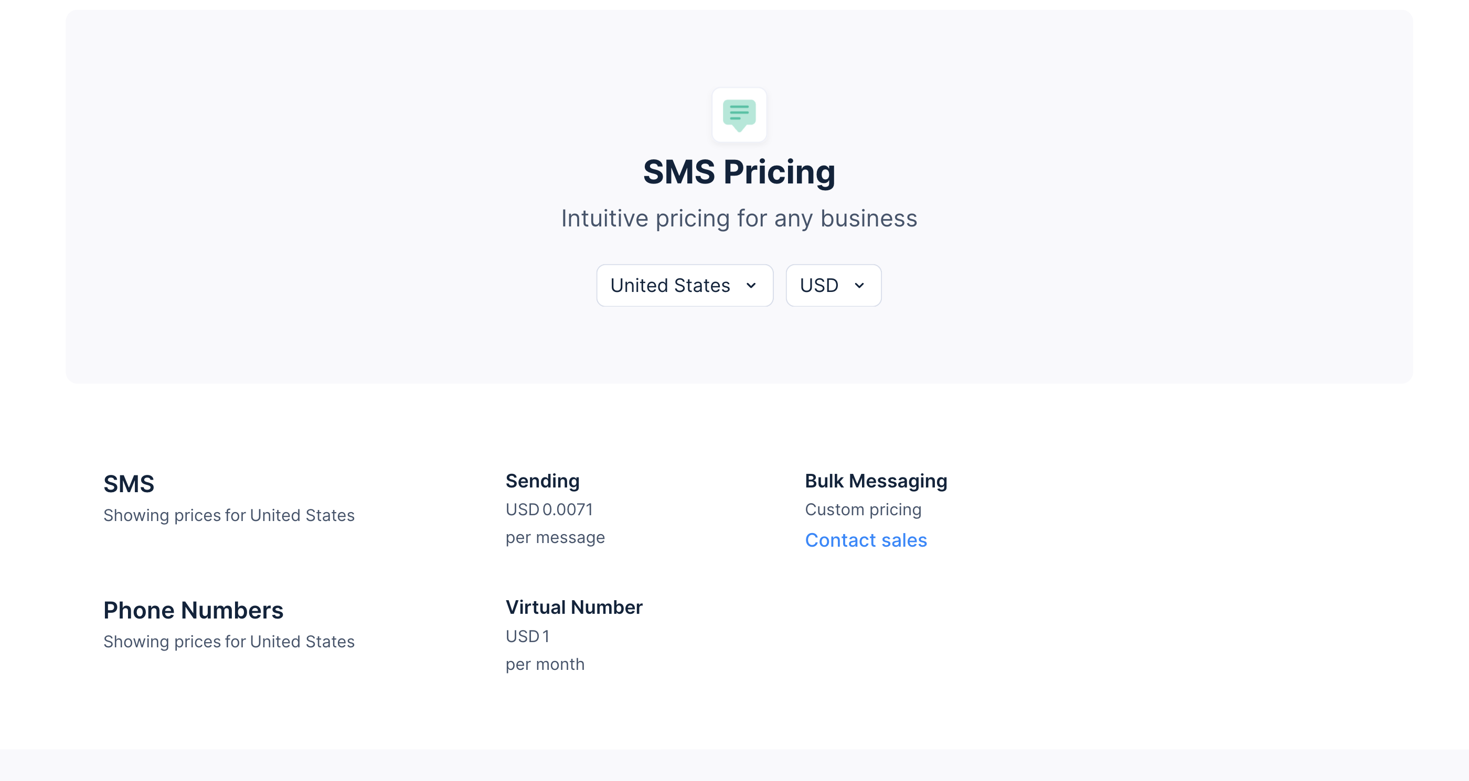This screenshot has height=781, width=1469.
Task: Click the 'Custom pricing' text
Action: coord(863,509)
